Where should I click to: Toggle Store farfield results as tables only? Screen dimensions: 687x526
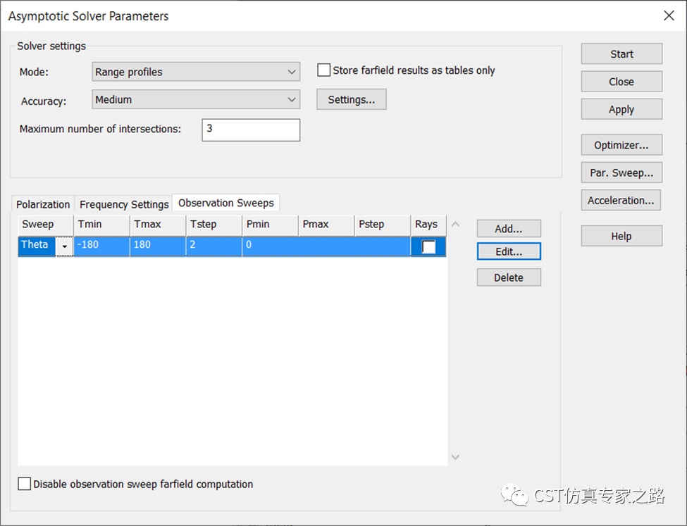[324, 70]
